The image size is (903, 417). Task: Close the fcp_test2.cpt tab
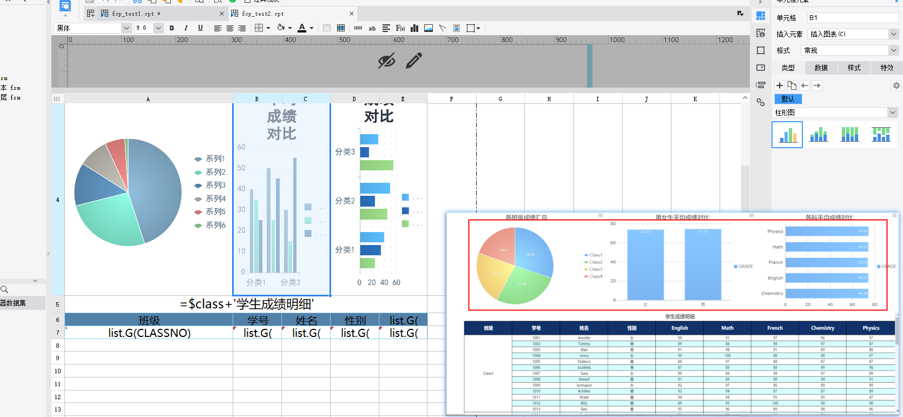(x=352, y=14)
